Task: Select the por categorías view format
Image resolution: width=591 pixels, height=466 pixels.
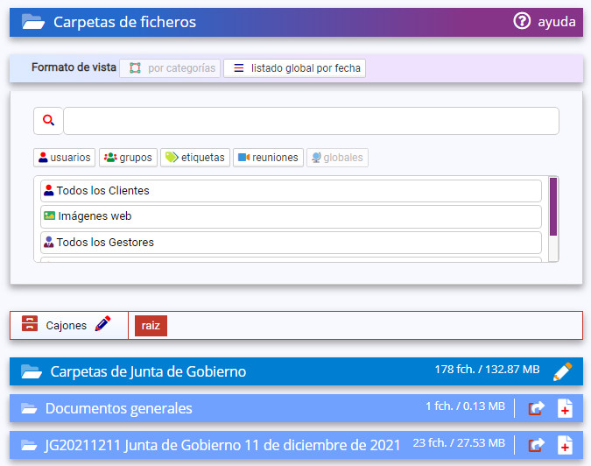Action: click(x=170, y=68)
